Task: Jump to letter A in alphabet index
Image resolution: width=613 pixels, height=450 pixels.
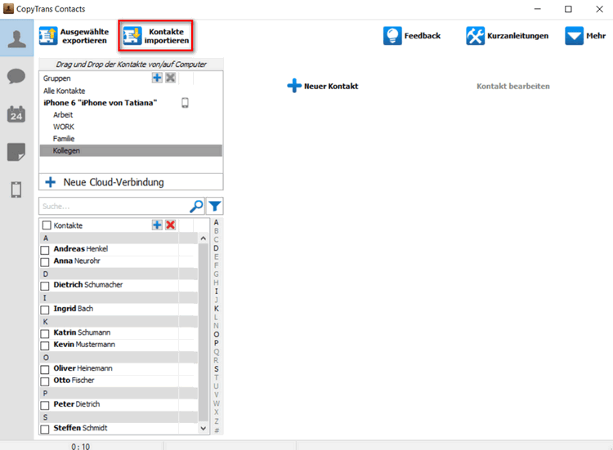Action: pos(217,222)
